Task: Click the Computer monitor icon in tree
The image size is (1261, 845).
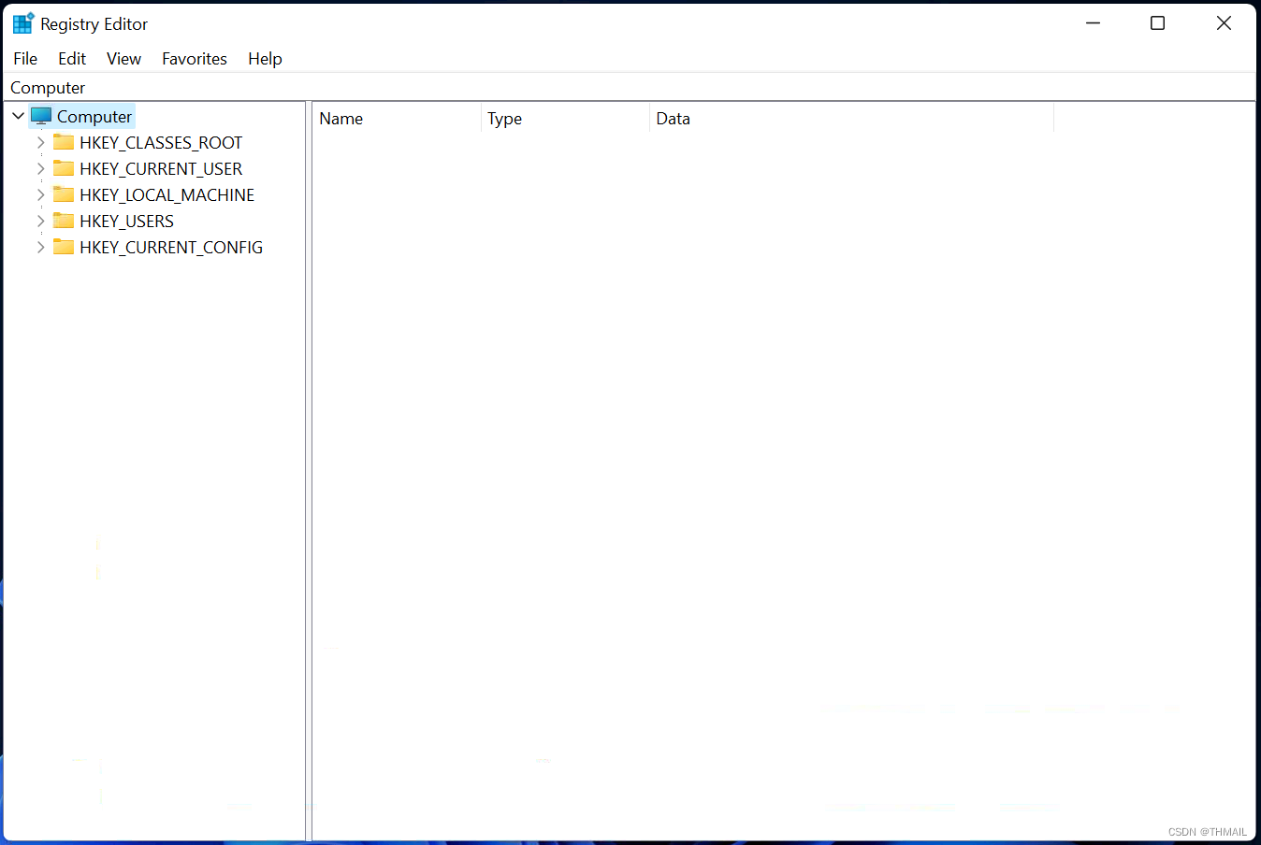Action: [x=41, y=116]
